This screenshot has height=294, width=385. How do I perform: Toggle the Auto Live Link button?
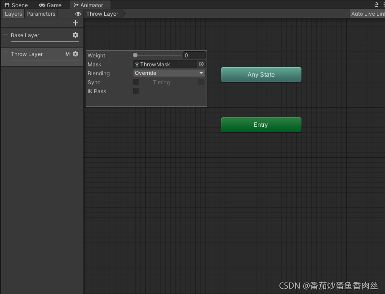367,14
